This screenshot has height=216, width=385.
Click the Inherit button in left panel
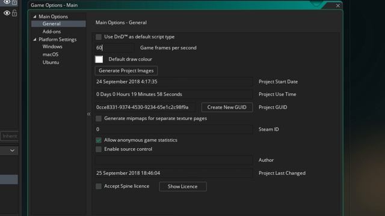pyautogui.click(x=10, y=136)
